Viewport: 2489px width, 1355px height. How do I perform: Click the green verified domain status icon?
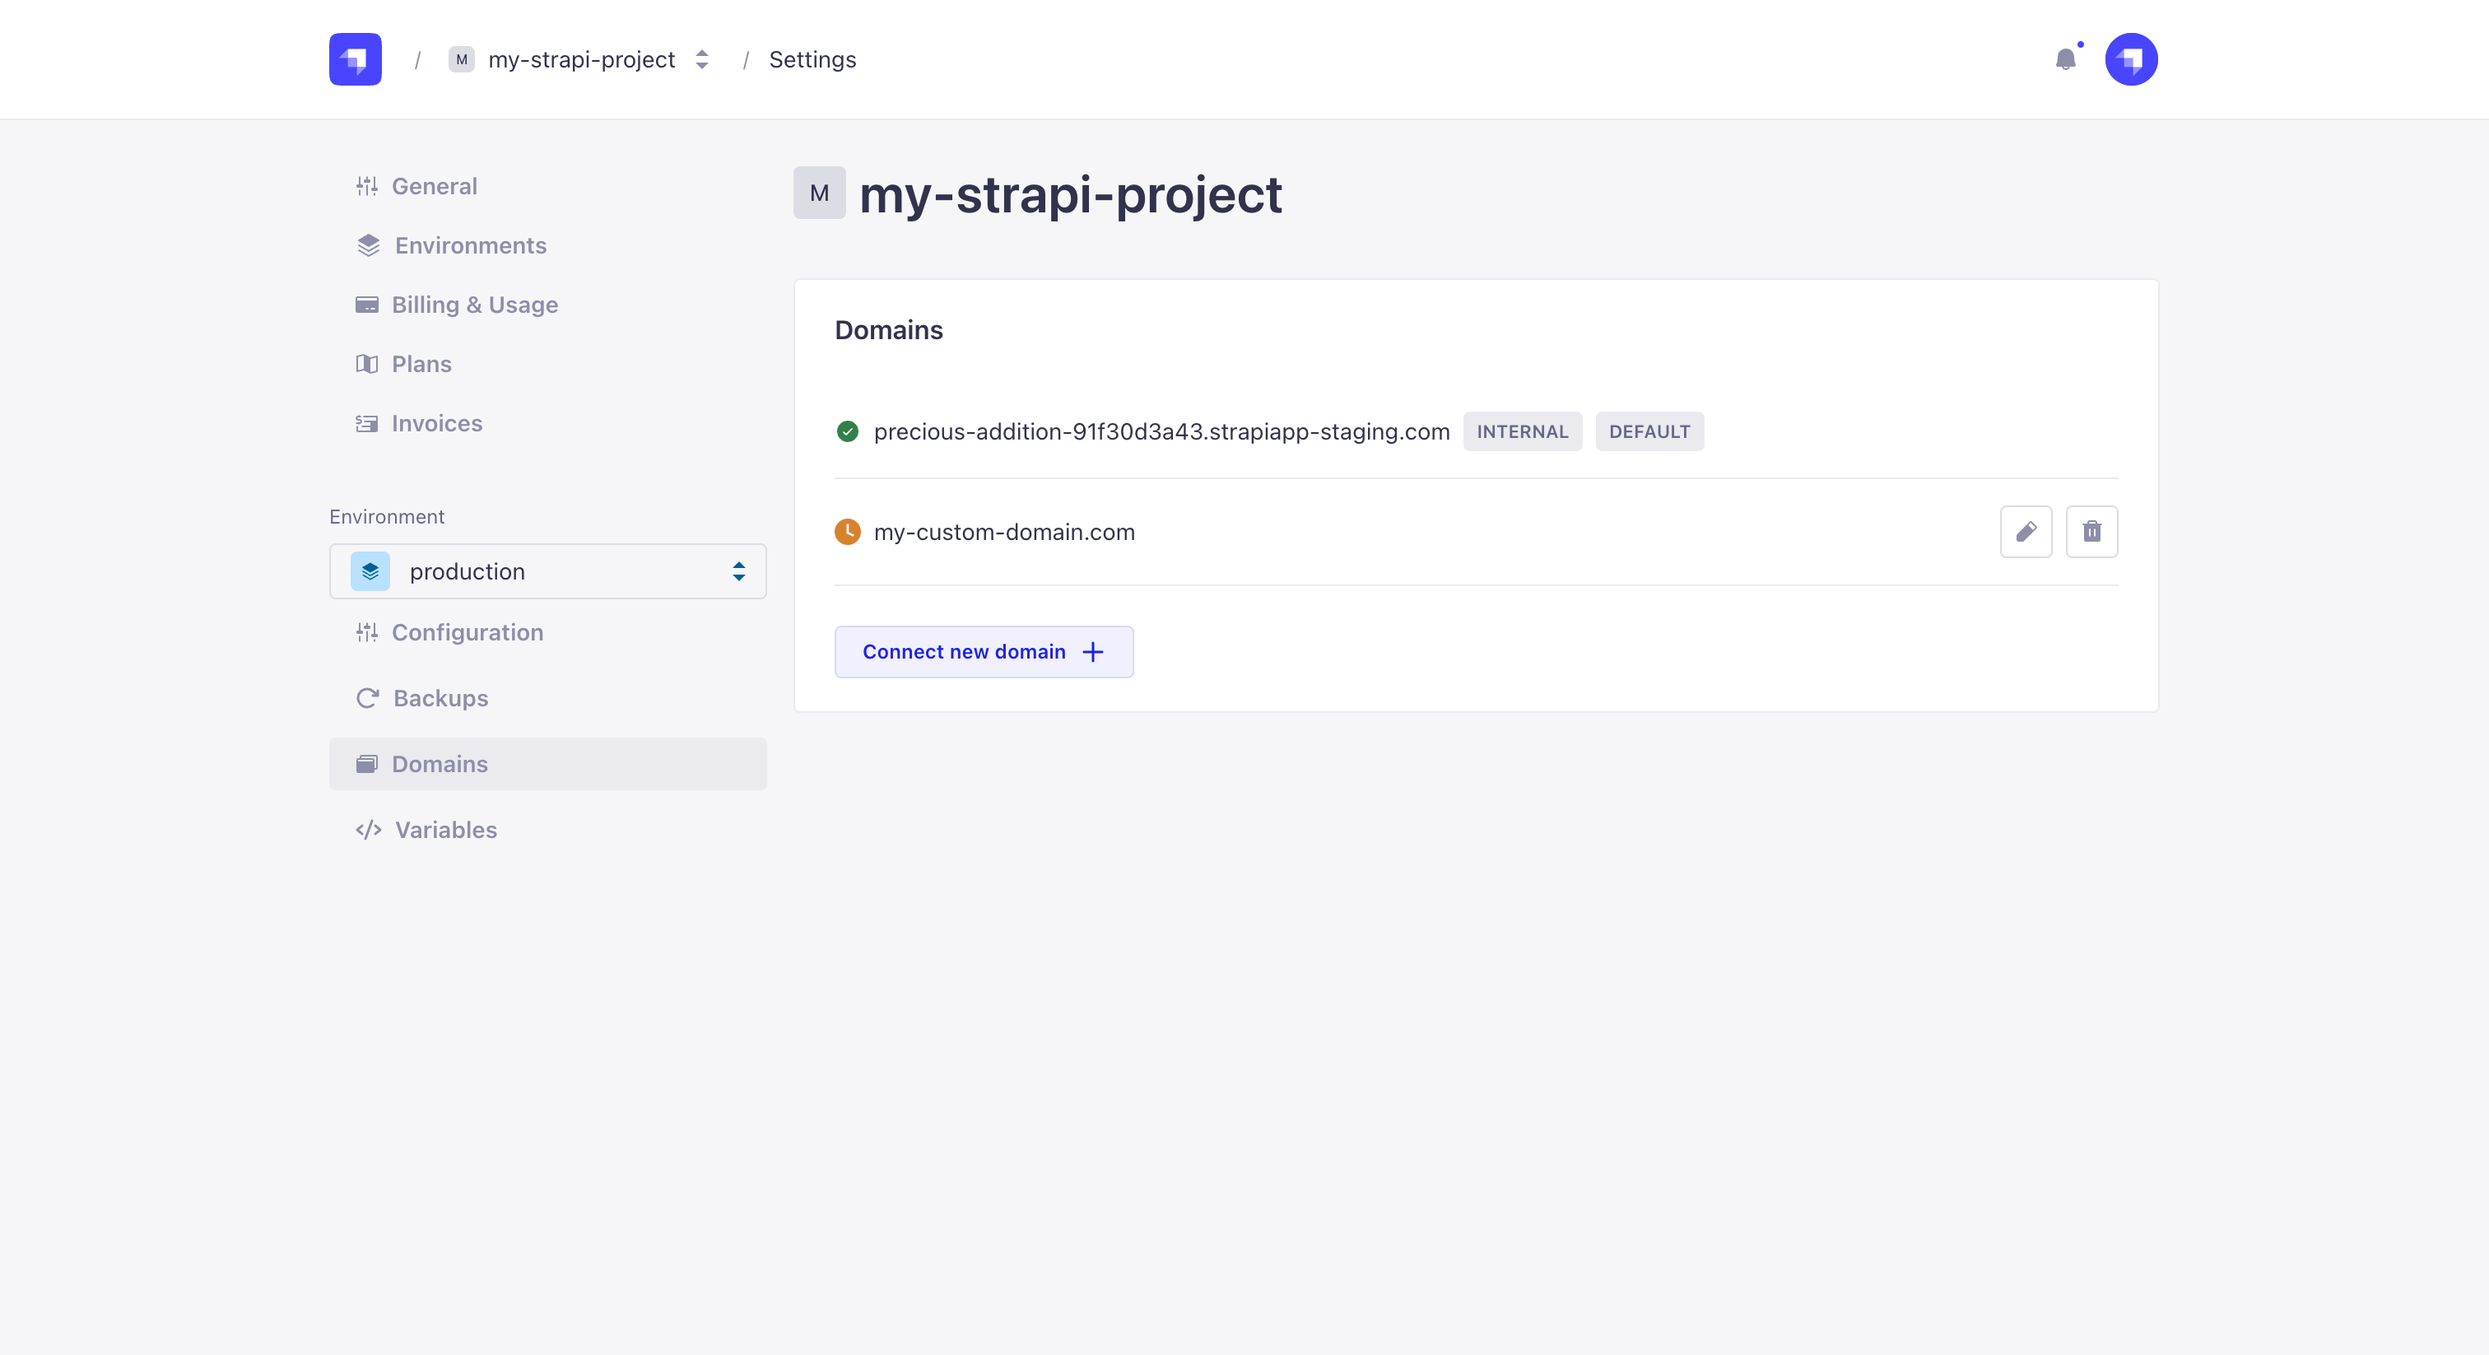click(x=848, y=432)
